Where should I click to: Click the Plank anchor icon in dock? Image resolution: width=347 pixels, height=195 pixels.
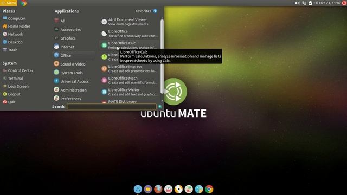(x=138, y=189)
